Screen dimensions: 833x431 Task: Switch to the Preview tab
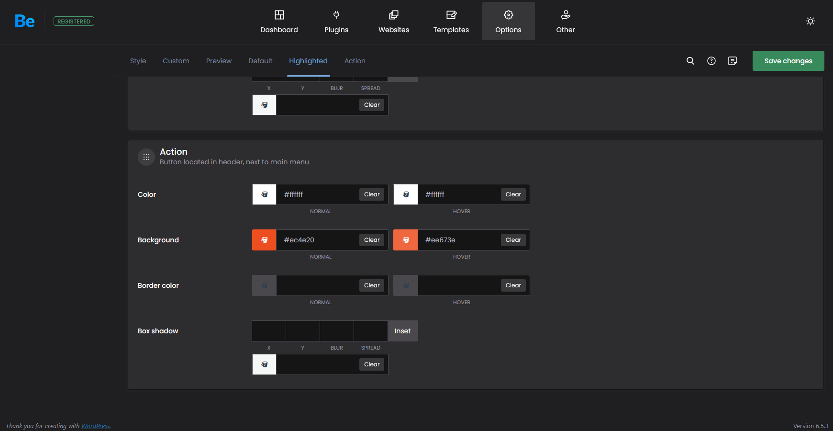219,61
